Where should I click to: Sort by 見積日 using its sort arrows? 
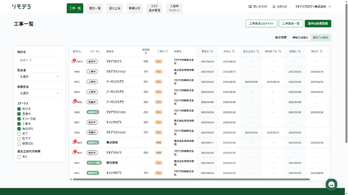tap(299, 51)
